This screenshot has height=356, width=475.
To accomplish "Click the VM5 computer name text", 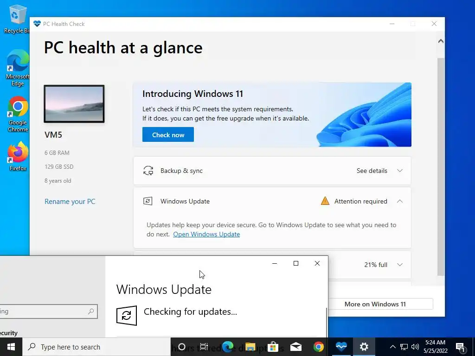I will [x=53, y=135].
